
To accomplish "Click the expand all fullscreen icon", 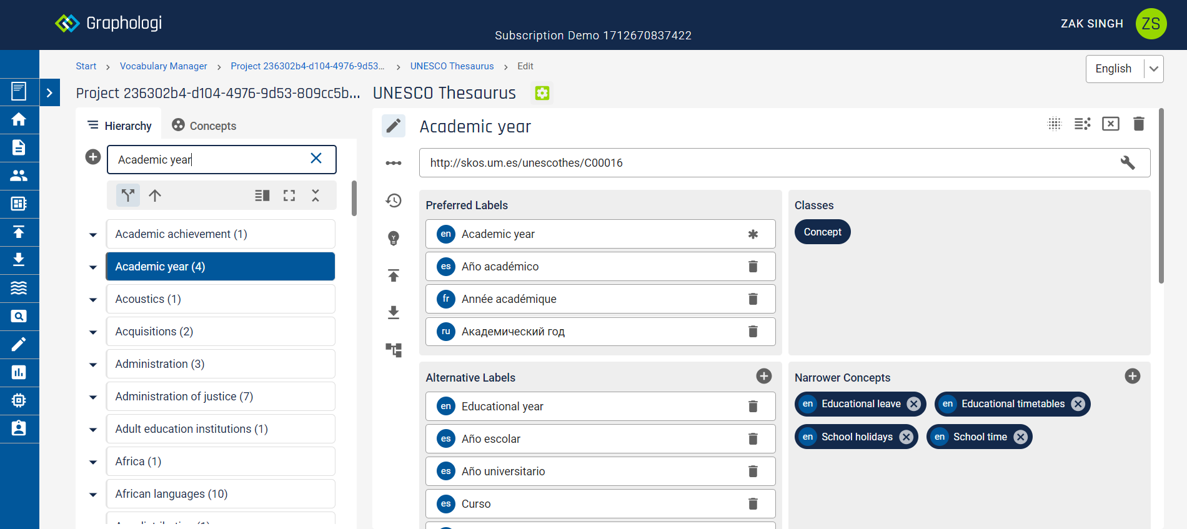I will [289, 195].
